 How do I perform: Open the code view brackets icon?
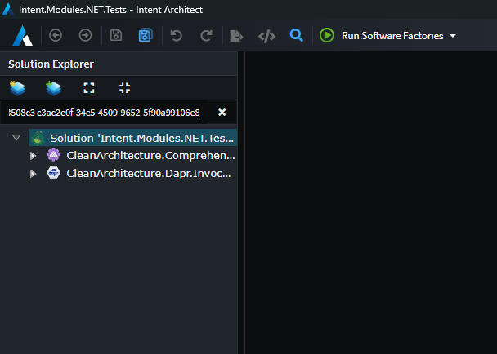pyautogui.click(x=266, y=36)
